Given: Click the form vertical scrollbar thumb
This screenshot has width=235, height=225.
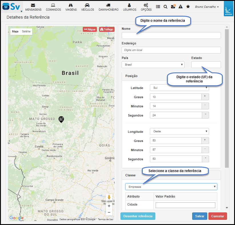Looking at the screenshot, I should click(227, 98).
